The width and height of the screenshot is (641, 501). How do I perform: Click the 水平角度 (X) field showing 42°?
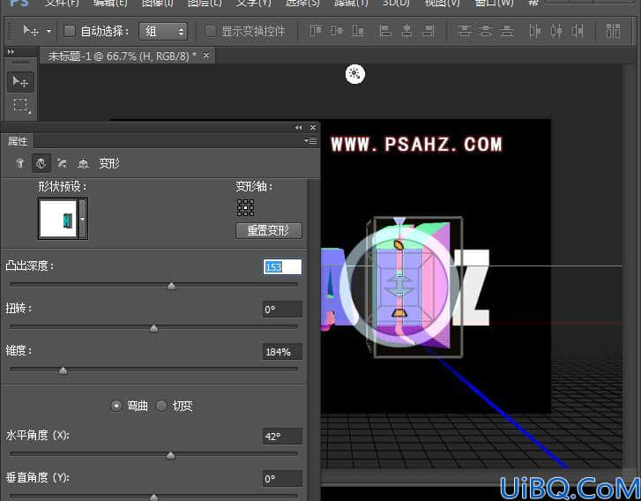[x=282, y=437]
